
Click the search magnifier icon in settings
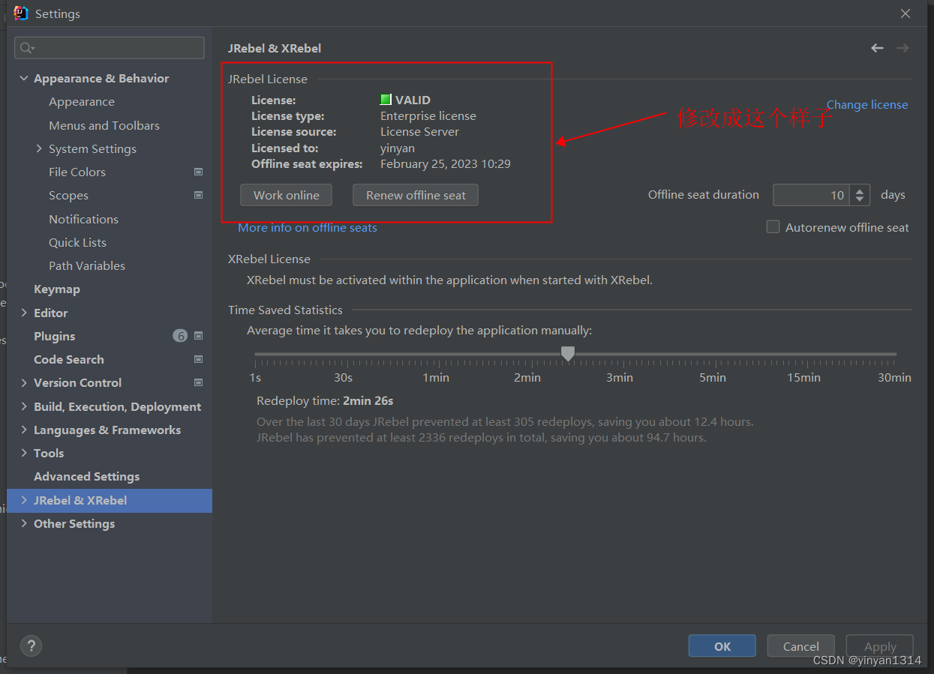point(26,48)
